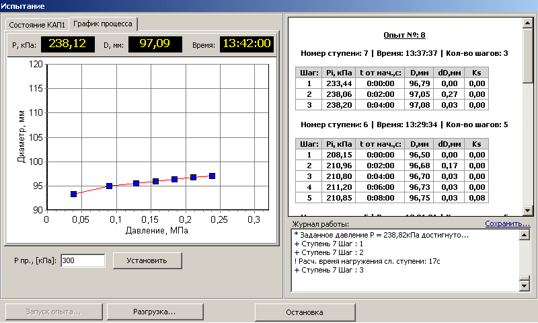Stop the test with Остановка button

(305, 313)
